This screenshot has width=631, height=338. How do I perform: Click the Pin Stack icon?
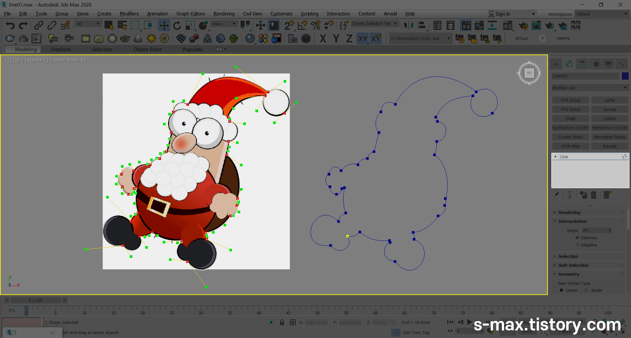coord(556,195)
